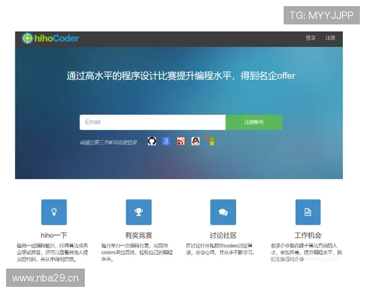Image resolution: width=366 pixels, height=293 pixels.
Task: Sign in with Weibo icon
Action: point(181,141)
